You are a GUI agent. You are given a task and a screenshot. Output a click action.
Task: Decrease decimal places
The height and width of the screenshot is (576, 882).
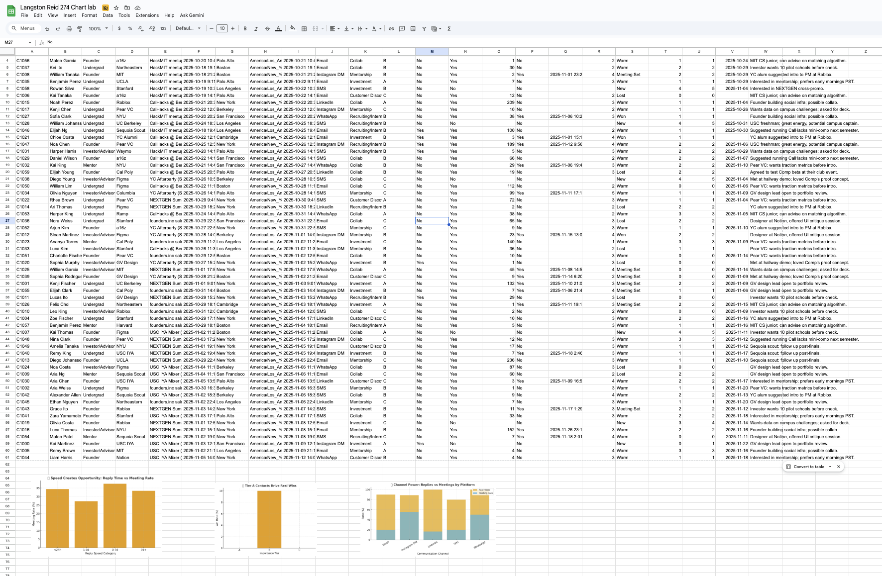[141, 28]
